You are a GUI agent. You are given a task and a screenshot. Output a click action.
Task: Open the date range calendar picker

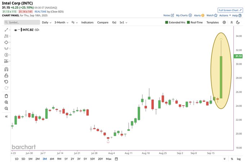[x=116, y=159]
